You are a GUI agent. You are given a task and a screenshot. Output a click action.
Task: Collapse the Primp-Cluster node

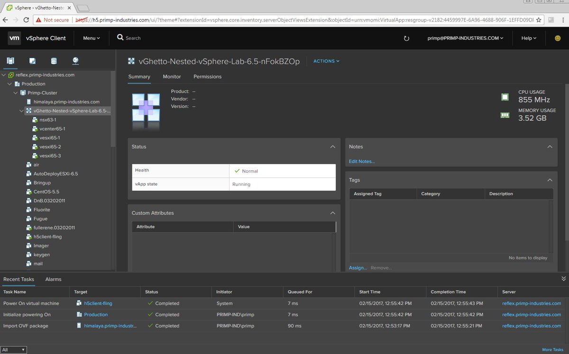pos(16,93)
